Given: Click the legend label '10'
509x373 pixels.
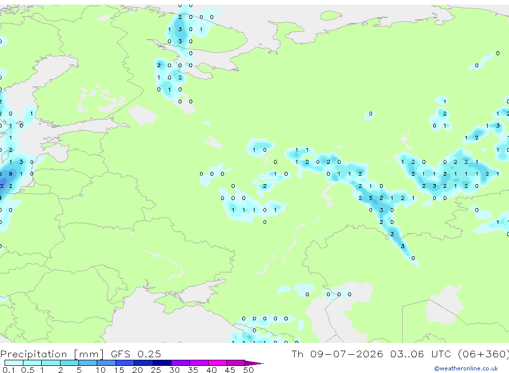Looking at the screenshot, I should (101, 370).
